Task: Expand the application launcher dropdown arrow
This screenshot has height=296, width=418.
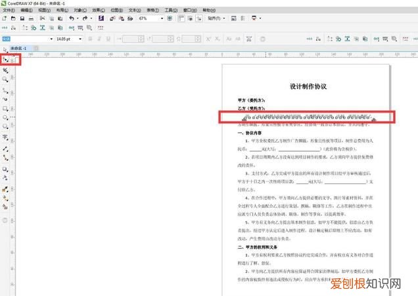Action: (x=260, y=18)
